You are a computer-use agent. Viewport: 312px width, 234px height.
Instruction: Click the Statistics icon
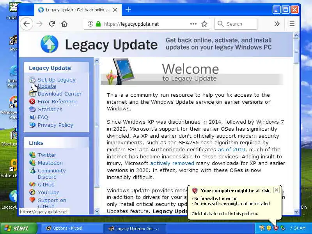pyautogui.click(x=32, y=109)
